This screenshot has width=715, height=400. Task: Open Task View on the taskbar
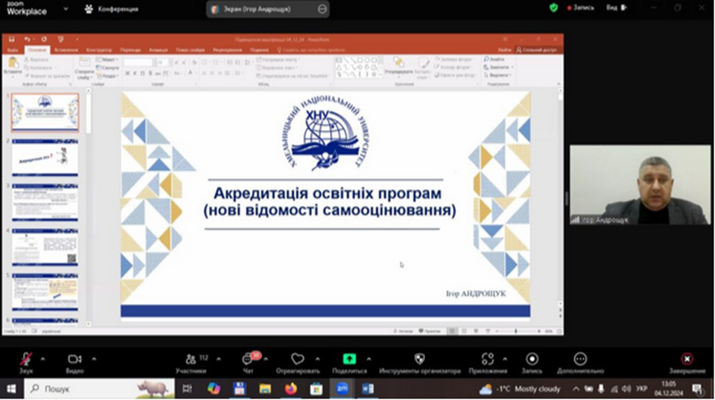[x=187, y=389]
